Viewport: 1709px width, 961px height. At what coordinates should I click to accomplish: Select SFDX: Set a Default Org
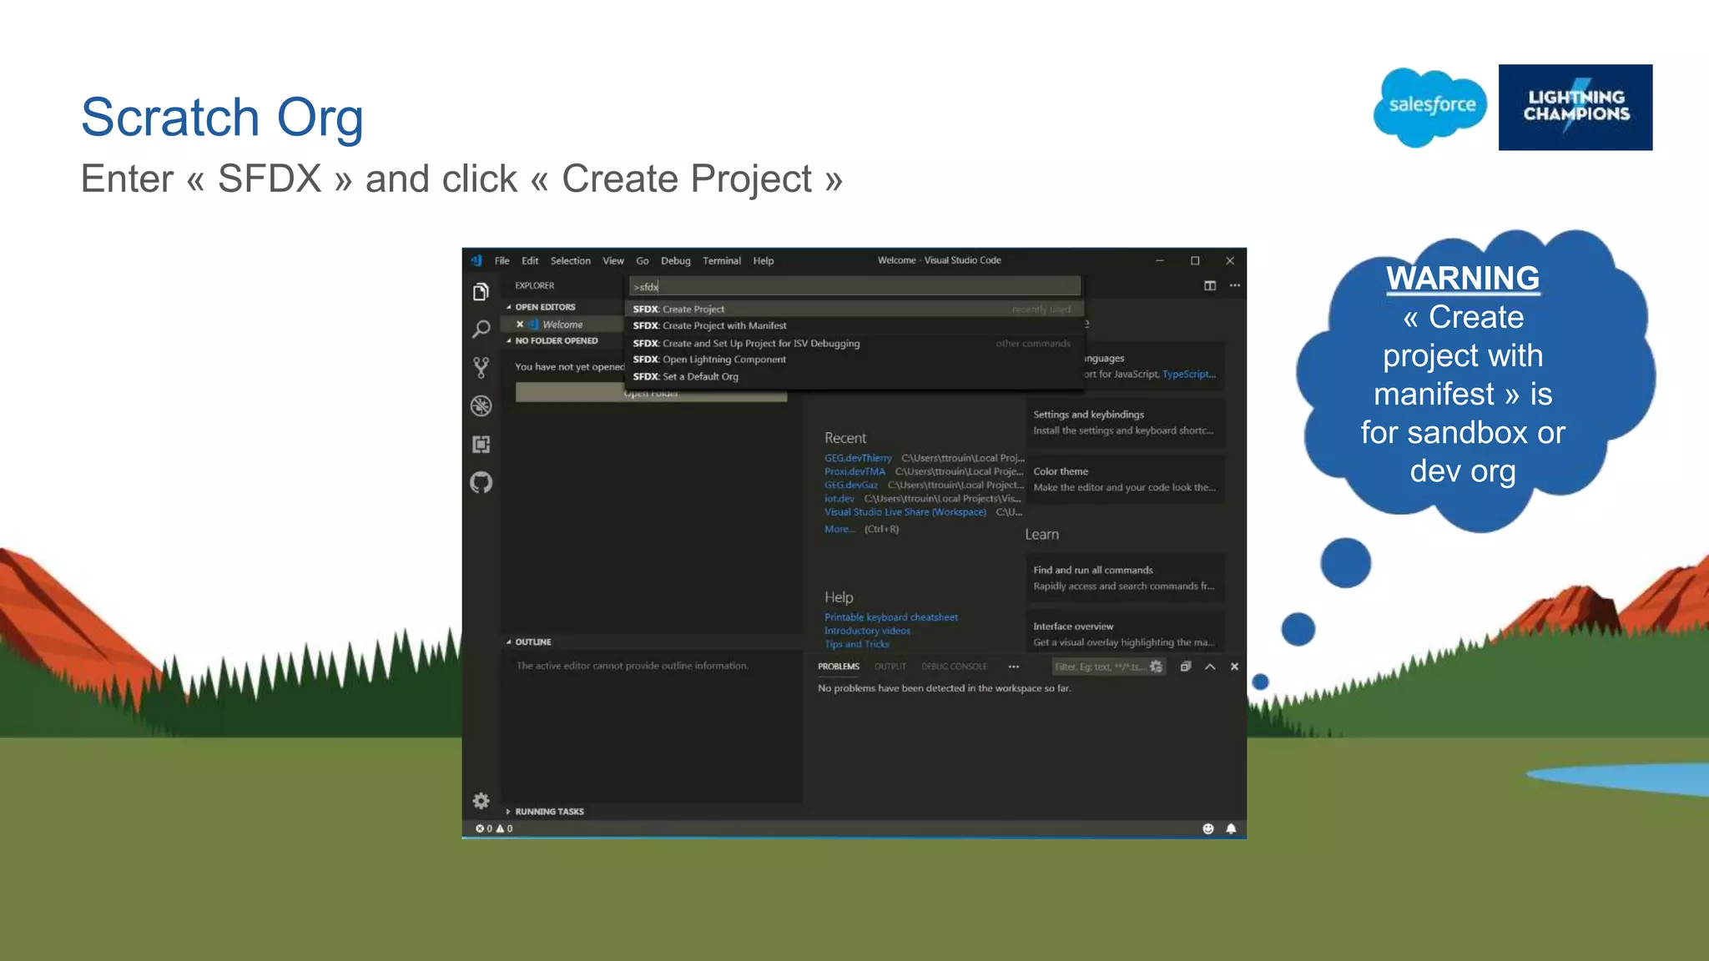(x=854, y=376)
